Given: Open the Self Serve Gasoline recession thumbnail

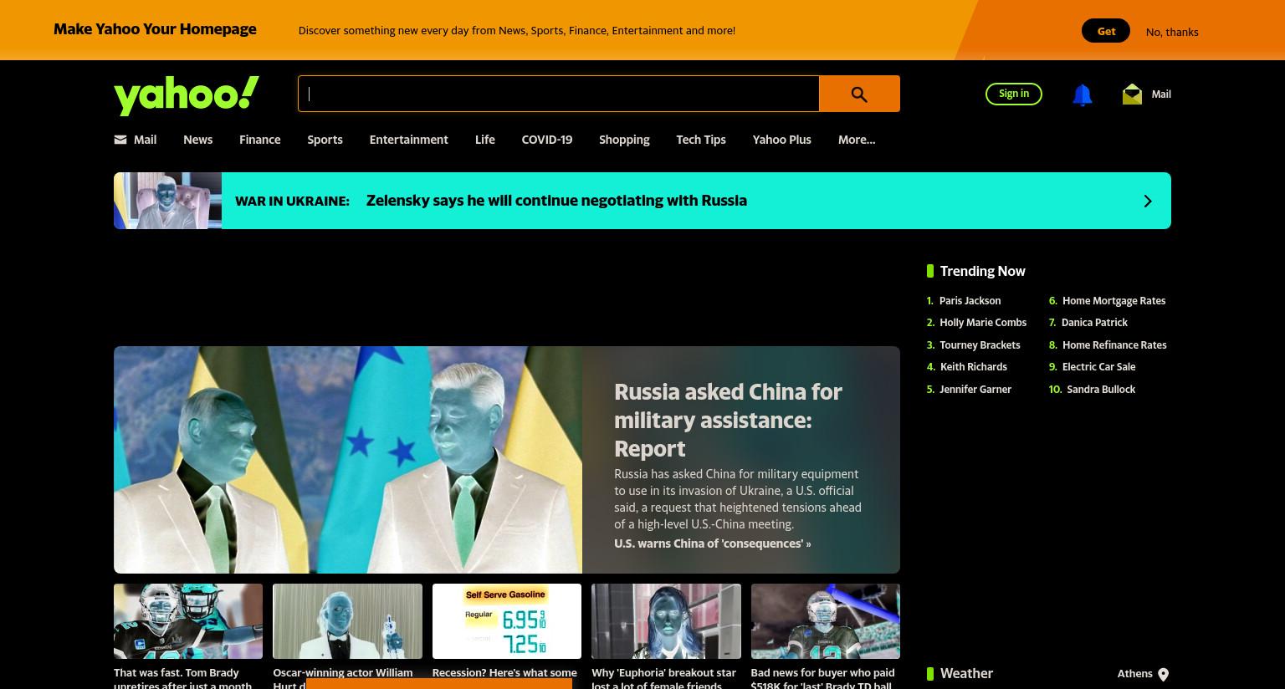Looking at the screenshot, I should tap(507, 621).
